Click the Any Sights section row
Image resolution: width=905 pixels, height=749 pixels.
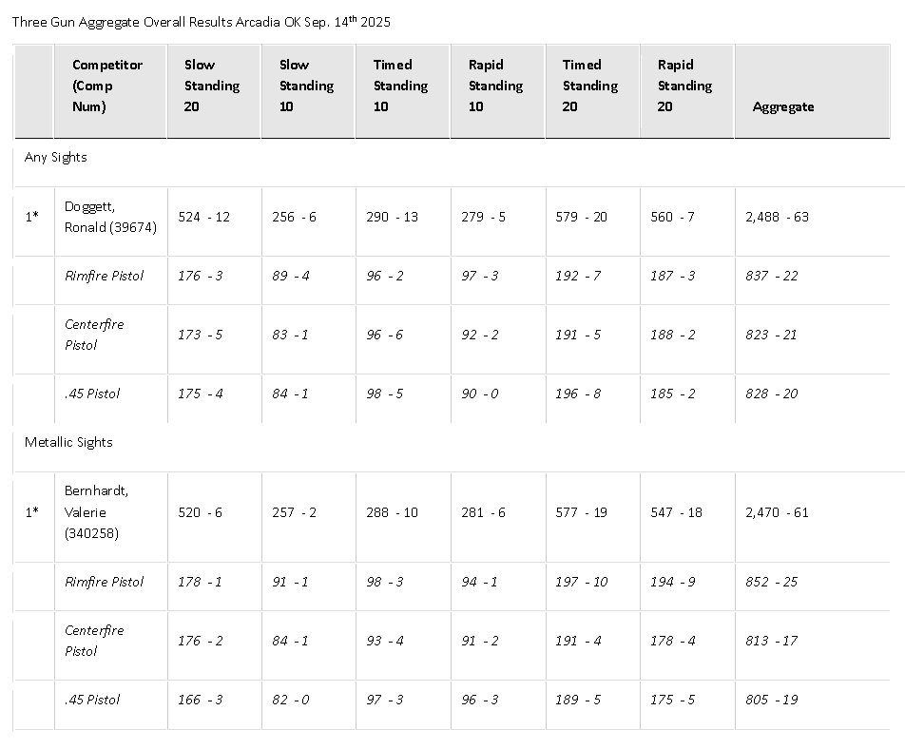point(55,158)
